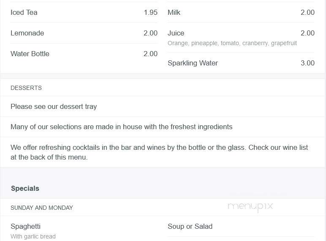Click the DESSERTS section heading
Screen dimensions: 326x241
(26, 88)
